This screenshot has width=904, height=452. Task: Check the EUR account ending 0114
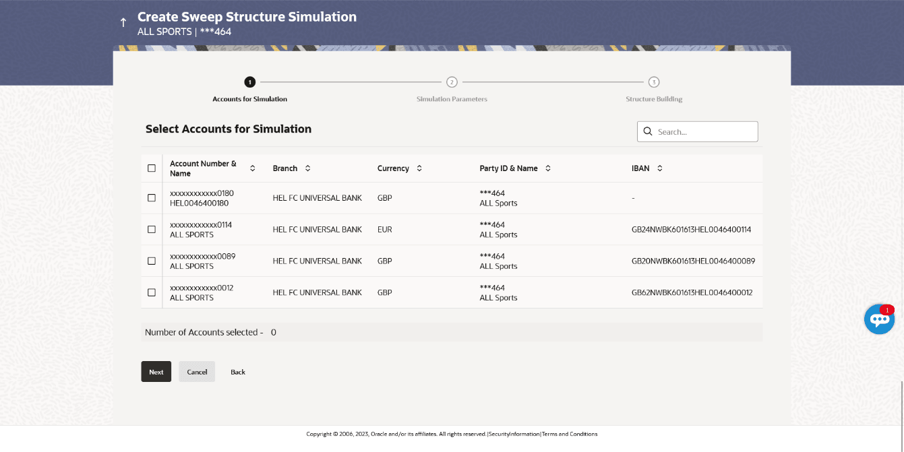coord(152,230)
